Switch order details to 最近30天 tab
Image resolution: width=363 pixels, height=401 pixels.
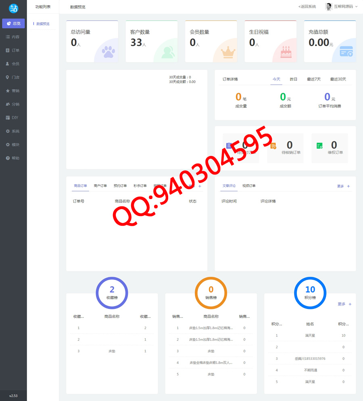[338, 79]
